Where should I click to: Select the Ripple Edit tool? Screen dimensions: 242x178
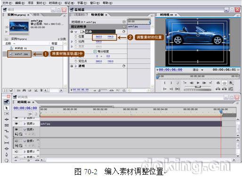[7, 119]
